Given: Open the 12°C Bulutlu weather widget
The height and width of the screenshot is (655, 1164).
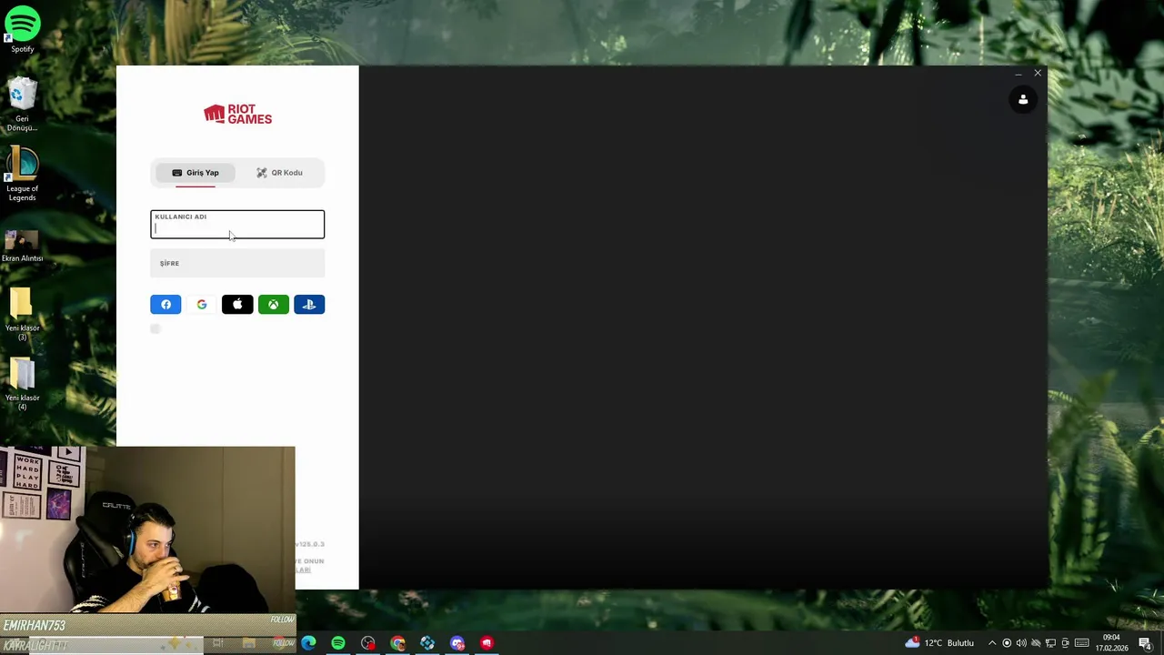Looking at the screenshot, I should tap(939, 643).
